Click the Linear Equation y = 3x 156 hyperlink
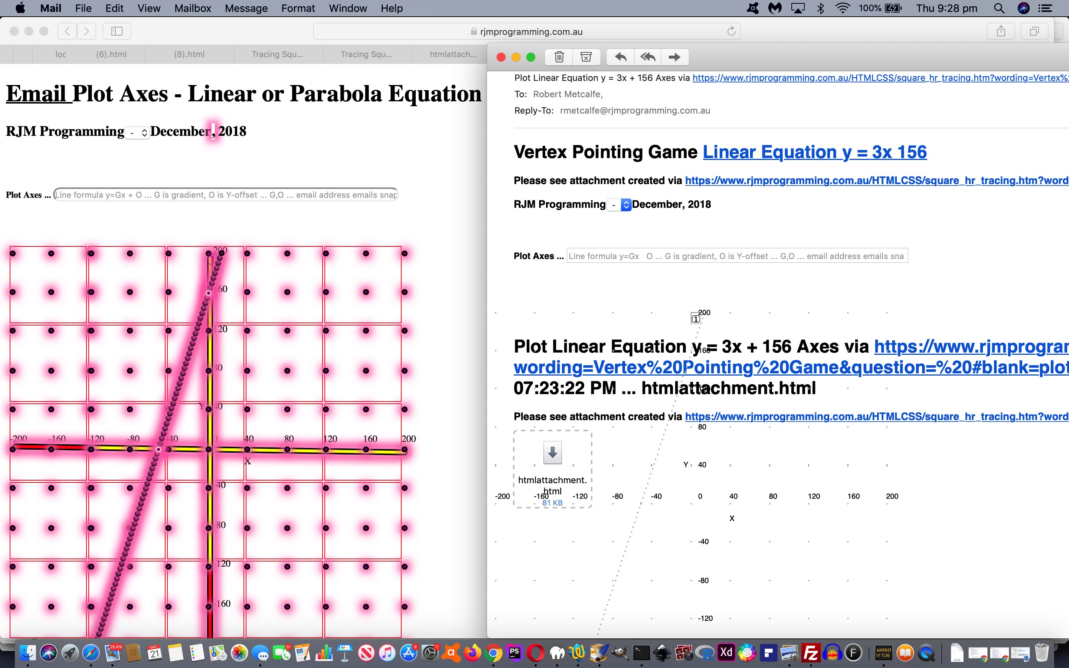1069x668 pixels. click(814, 152)
